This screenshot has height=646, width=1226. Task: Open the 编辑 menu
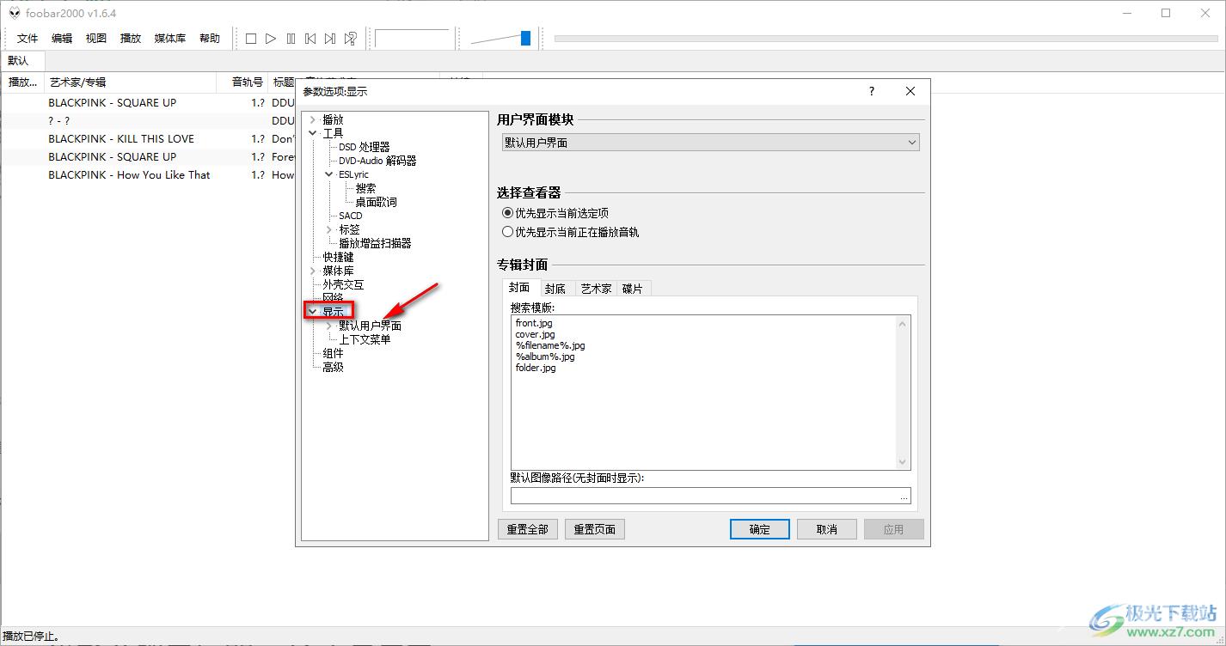click(62, 39)
